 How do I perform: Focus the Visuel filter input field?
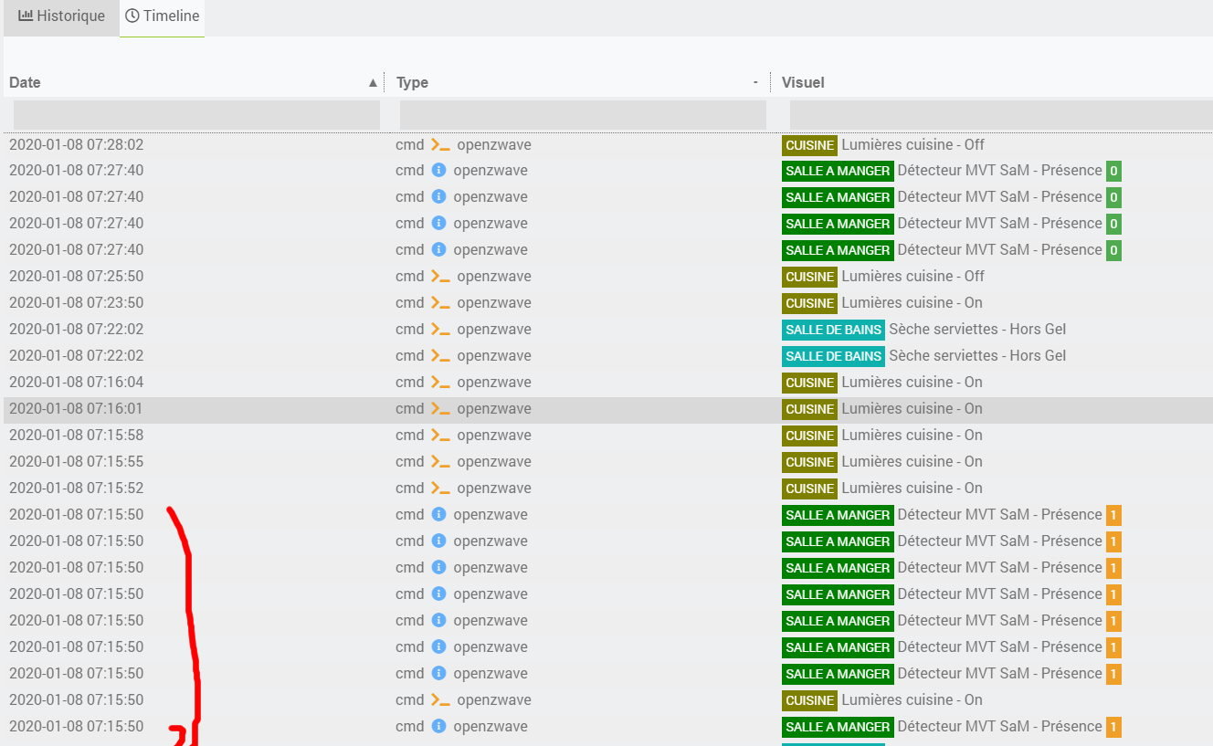1001,115
